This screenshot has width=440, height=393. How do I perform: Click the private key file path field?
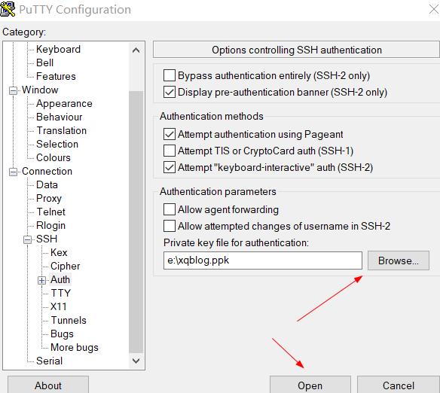[263, 260]
